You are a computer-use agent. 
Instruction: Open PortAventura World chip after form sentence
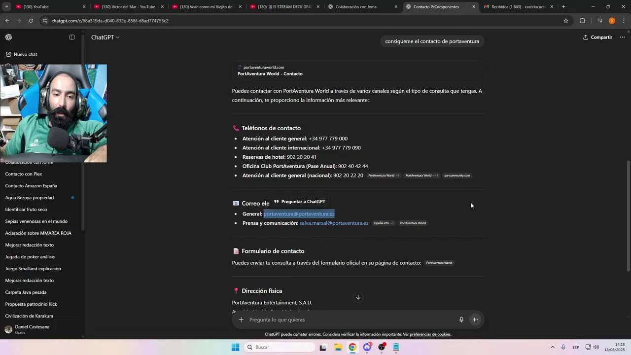pyautogui.click(x=439, y=263)
